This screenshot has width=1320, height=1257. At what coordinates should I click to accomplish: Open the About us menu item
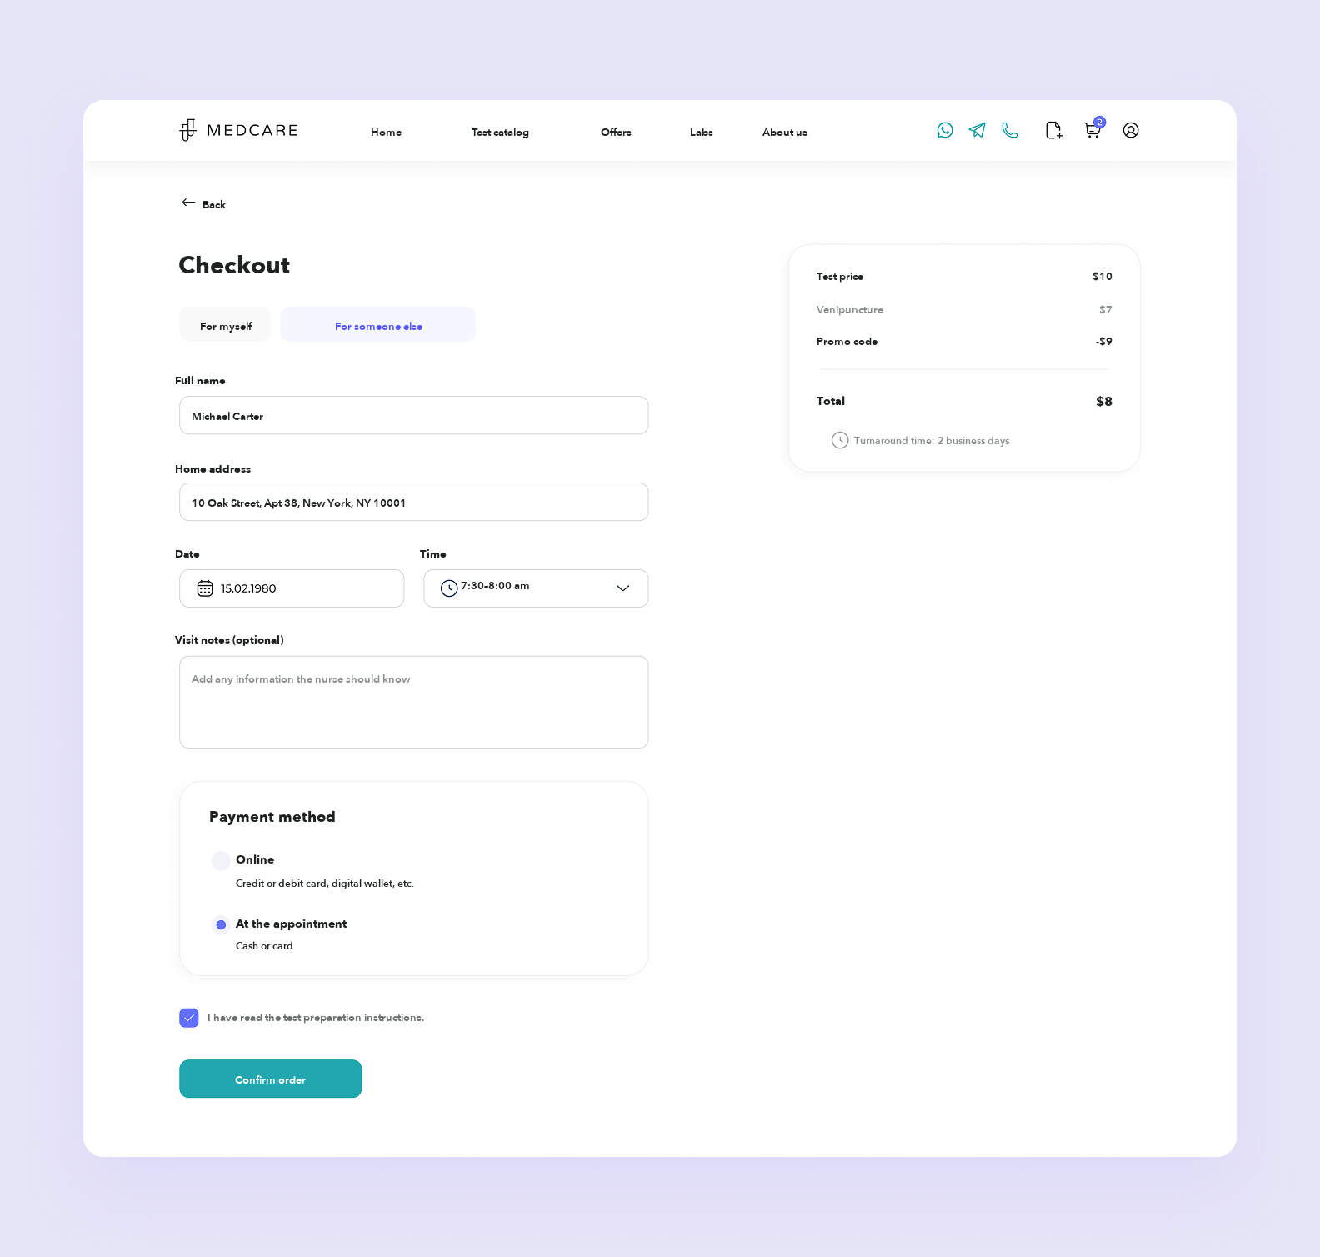(785, 133)
